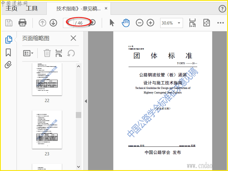Click the 页面缩略图 panel title
The width and height of the screenshot is (228, 171).
click(x=36, y=38)
